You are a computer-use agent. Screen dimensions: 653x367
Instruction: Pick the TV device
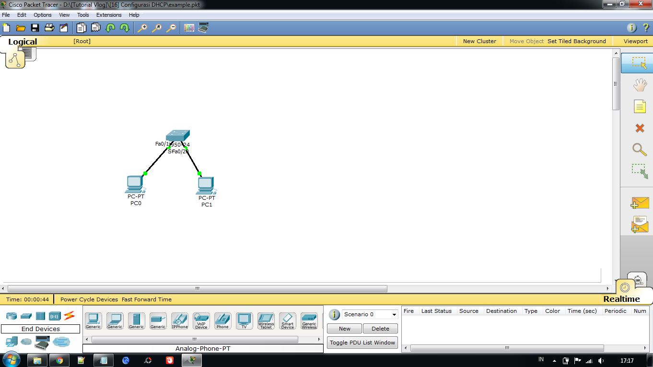point(244,321)
